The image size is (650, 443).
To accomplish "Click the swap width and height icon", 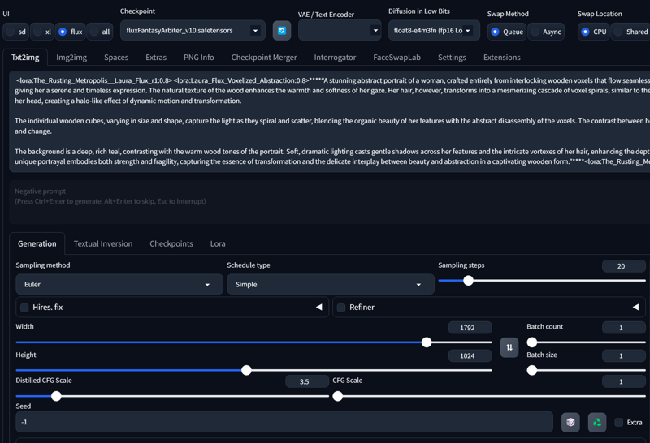I will click(509, 347).
